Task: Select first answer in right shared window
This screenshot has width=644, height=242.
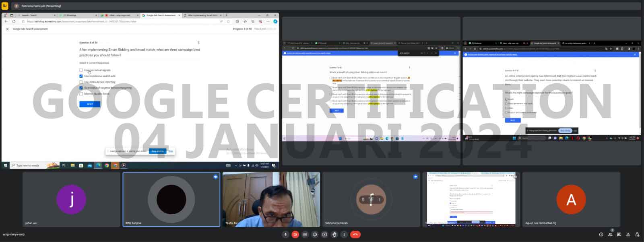Action: pos(506,99)
